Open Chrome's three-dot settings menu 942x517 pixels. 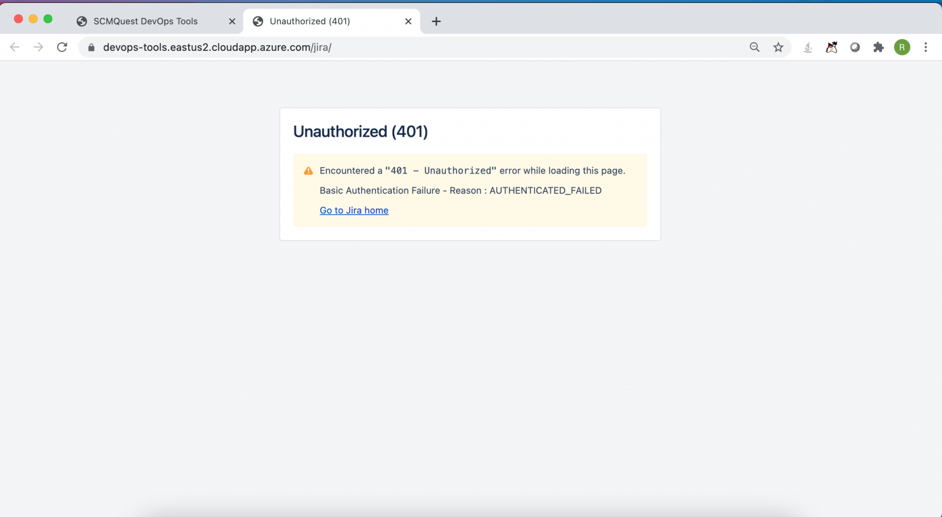(925, 47)
